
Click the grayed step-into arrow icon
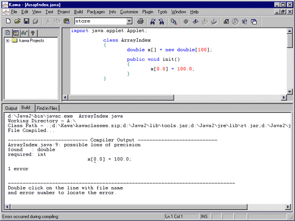pos(205,22)
